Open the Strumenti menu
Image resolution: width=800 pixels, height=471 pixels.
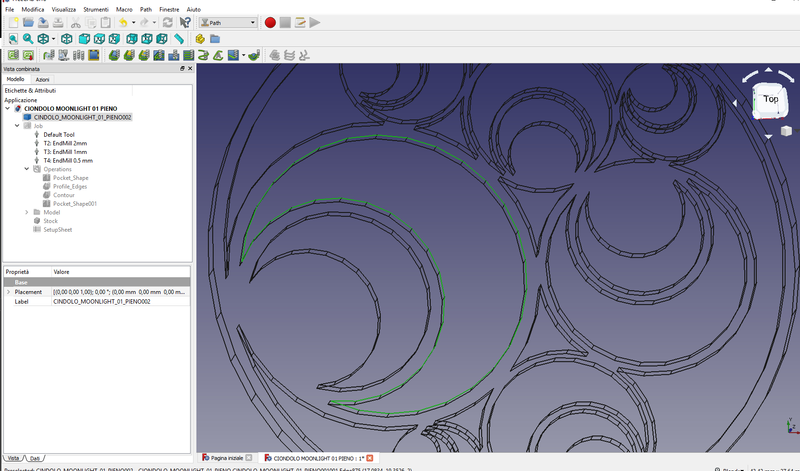[x=96, y=9]
